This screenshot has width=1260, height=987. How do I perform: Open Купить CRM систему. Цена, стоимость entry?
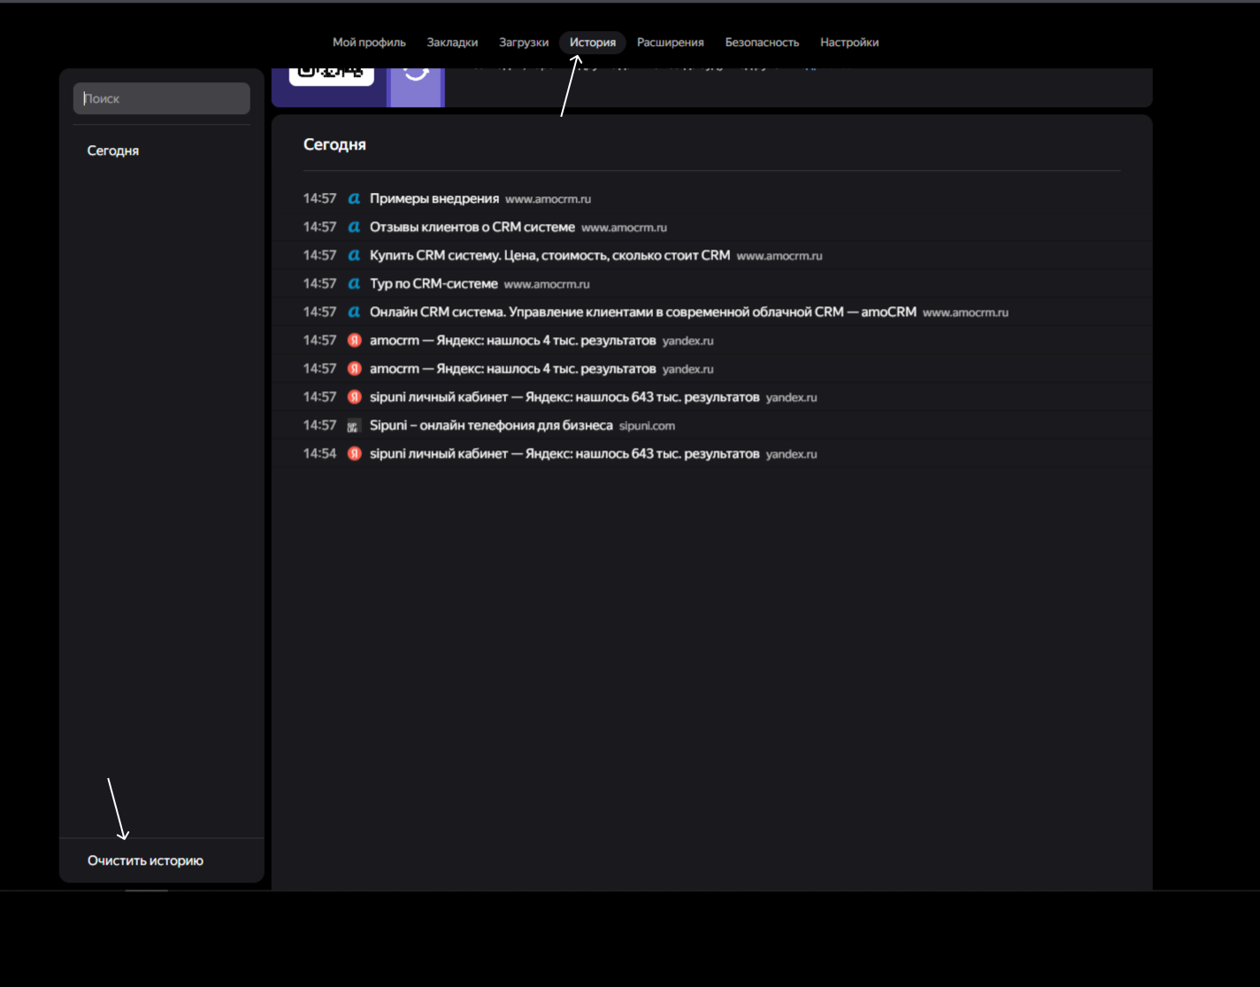pyautogui.click(x=549, y=255)
